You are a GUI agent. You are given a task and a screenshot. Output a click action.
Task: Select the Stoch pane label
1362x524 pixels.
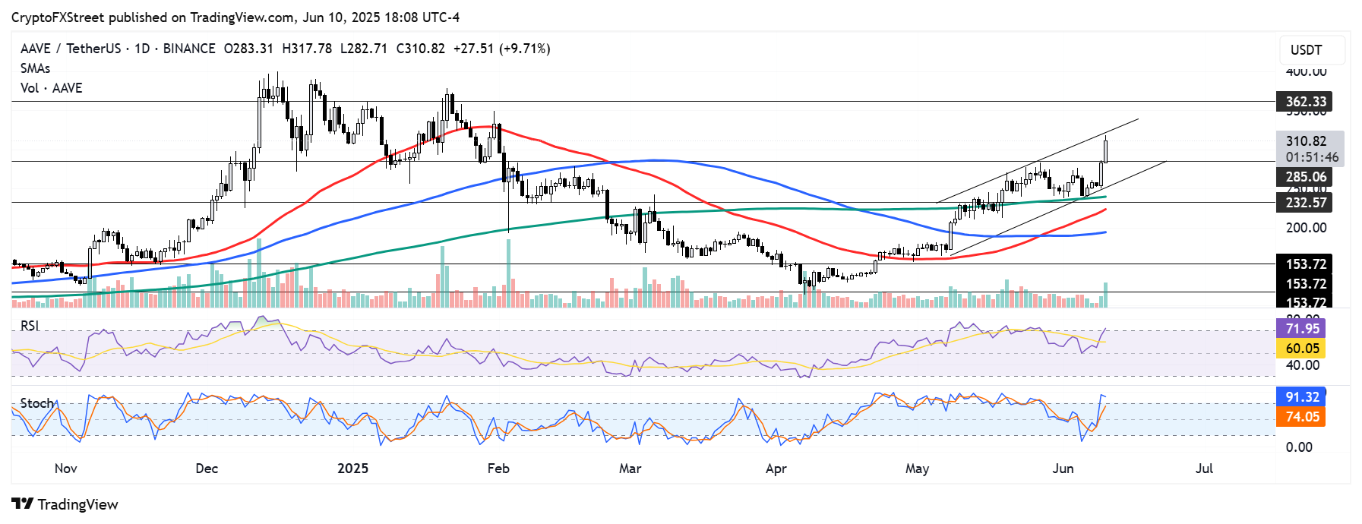(36, 403)
